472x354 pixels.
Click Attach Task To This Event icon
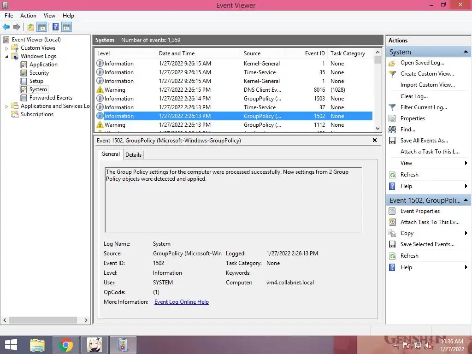392,222
